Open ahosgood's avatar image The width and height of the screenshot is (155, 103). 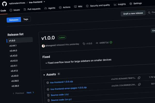click(43, 46)
